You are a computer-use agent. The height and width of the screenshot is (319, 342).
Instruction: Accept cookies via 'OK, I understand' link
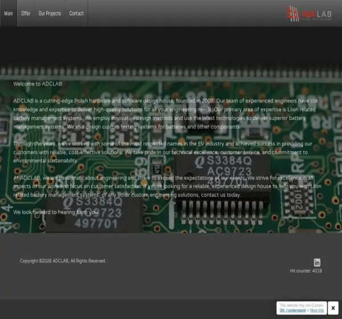click(292, 310)
